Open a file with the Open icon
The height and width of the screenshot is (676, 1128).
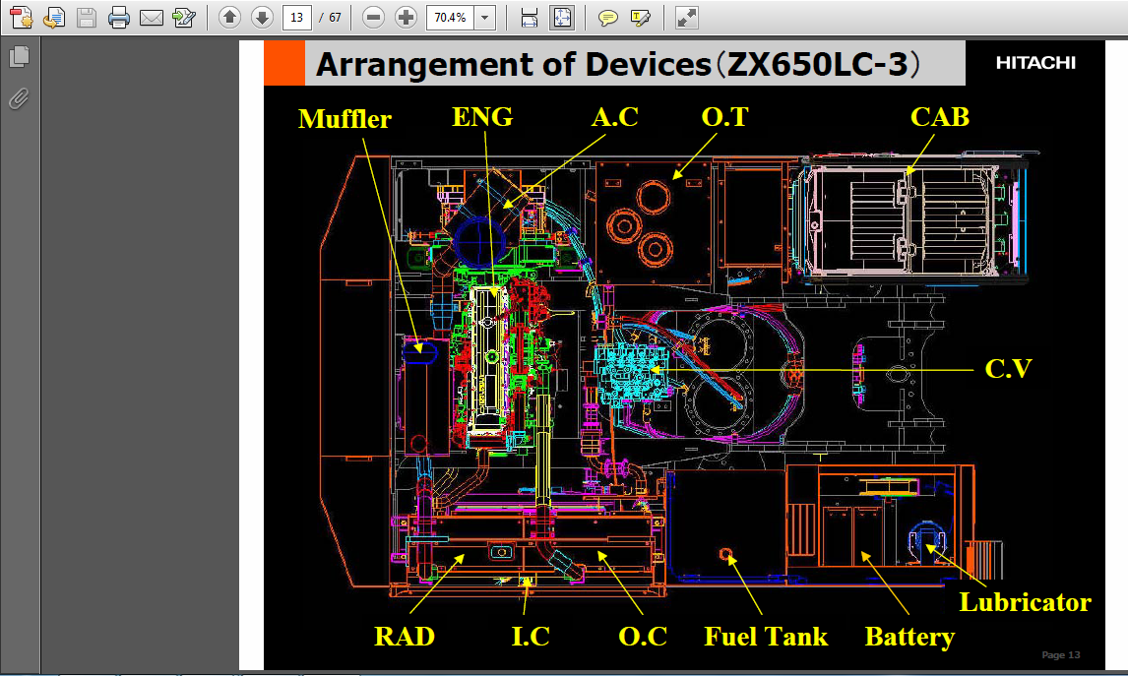coord(54,17)
